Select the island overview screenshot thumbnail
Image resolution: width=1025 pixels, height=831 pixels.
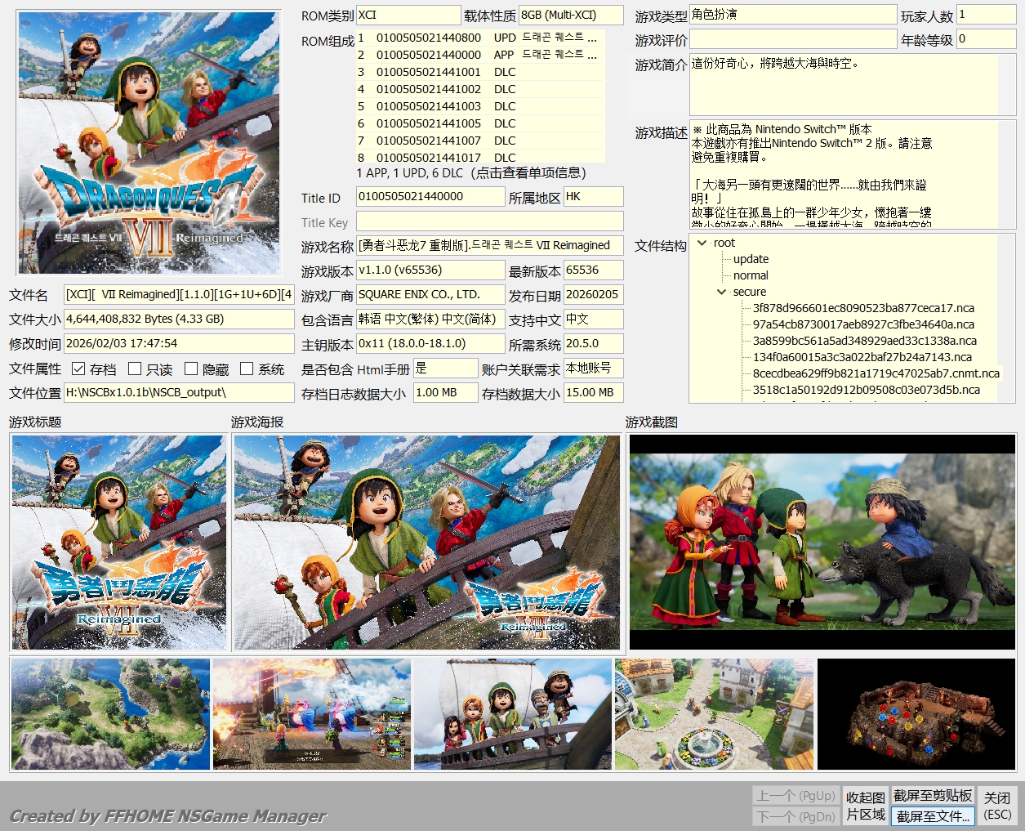[x=110, y=714]
